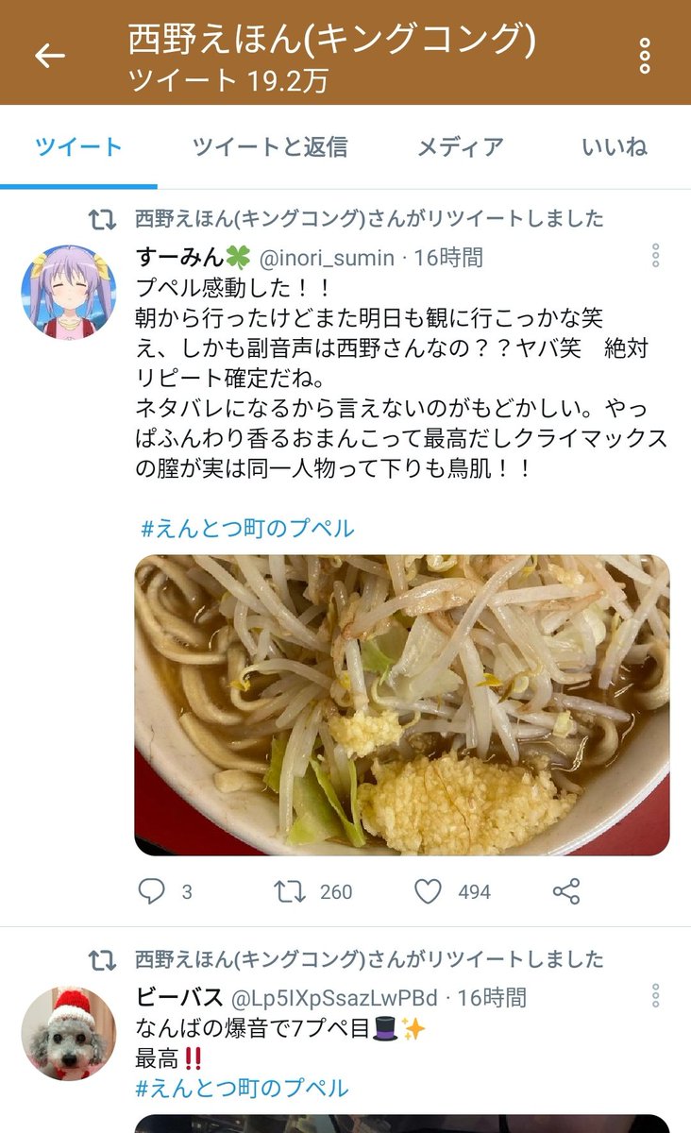Open the profile overflow menu in header
The image size is (691, 1133).
pyautogui.click(x=645, y=56)
